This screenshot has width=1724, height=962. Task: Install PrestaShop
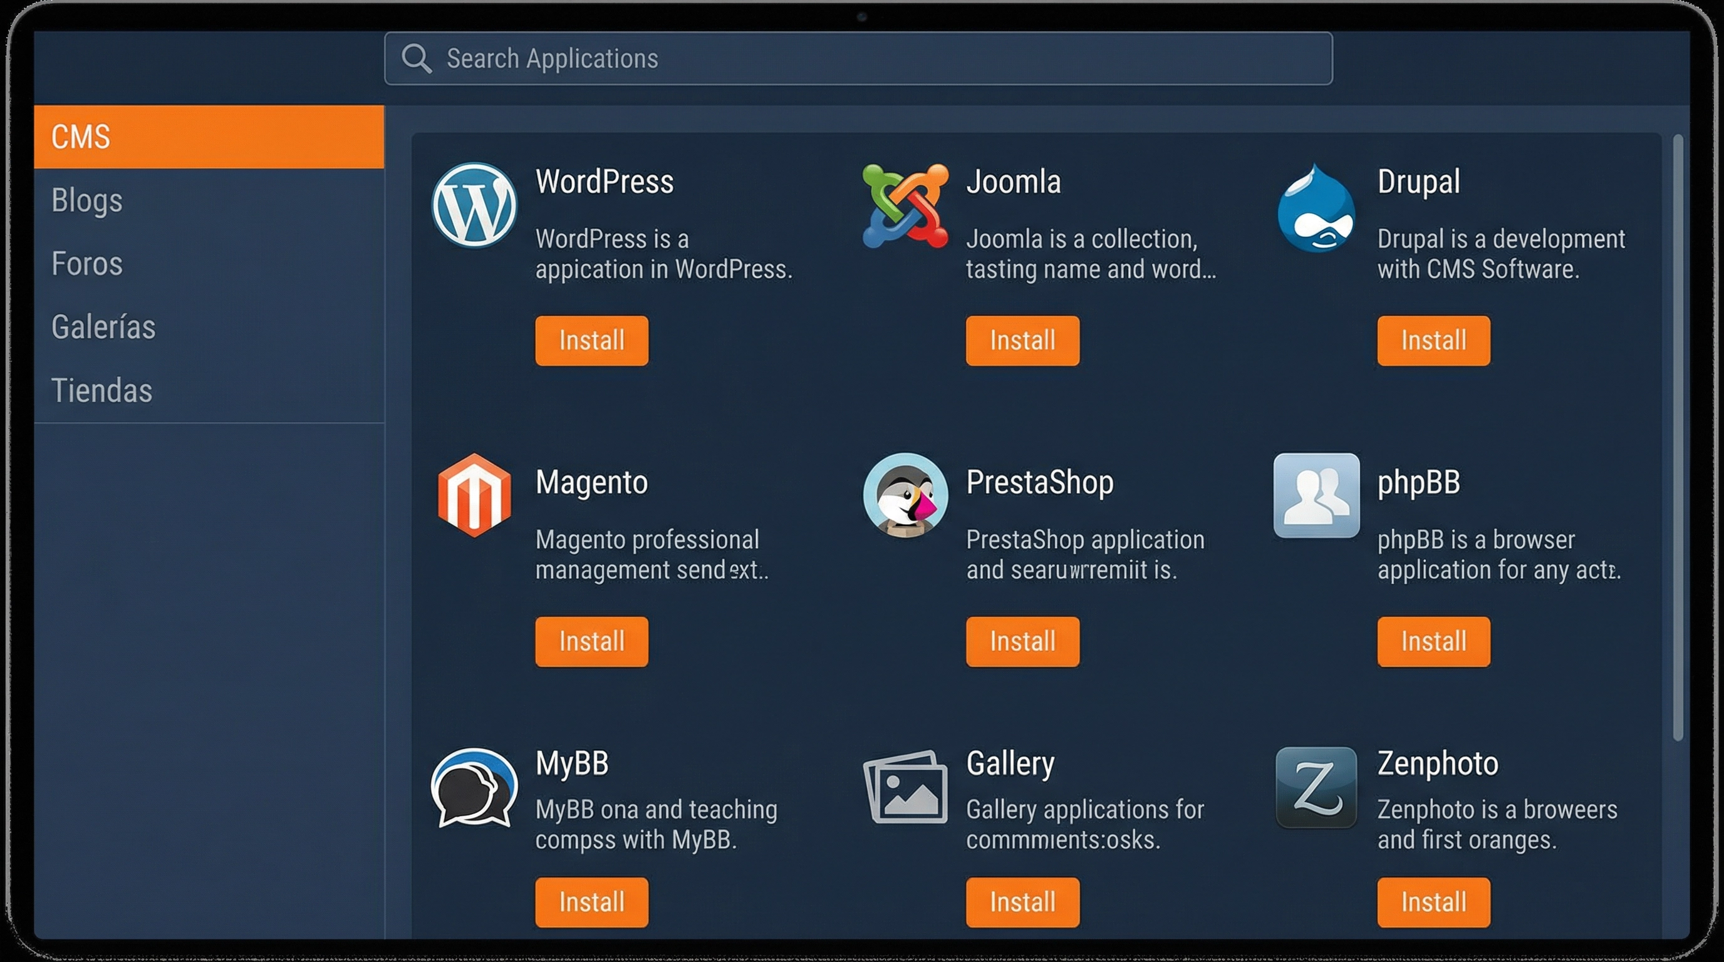(x=1022, y=641)
